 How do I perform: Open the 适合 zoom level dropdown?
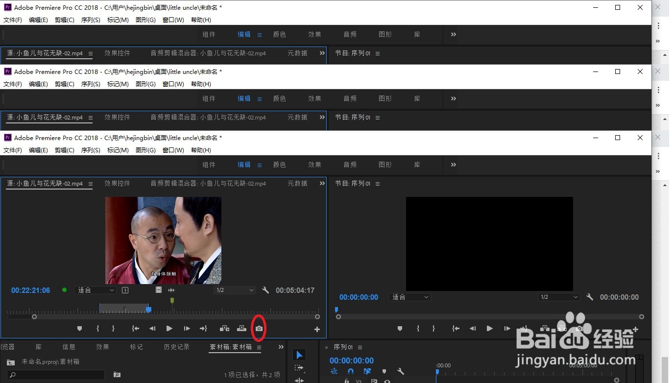point(95,290)
